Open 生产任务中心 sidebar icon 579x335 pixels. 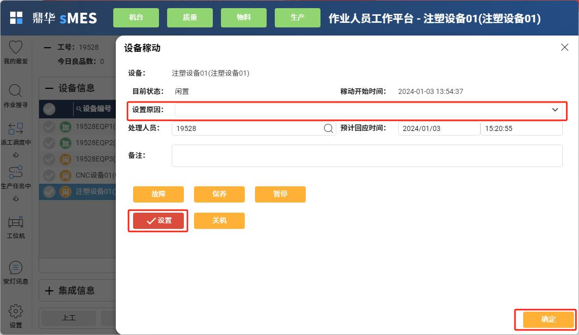[x=16, y=172]
